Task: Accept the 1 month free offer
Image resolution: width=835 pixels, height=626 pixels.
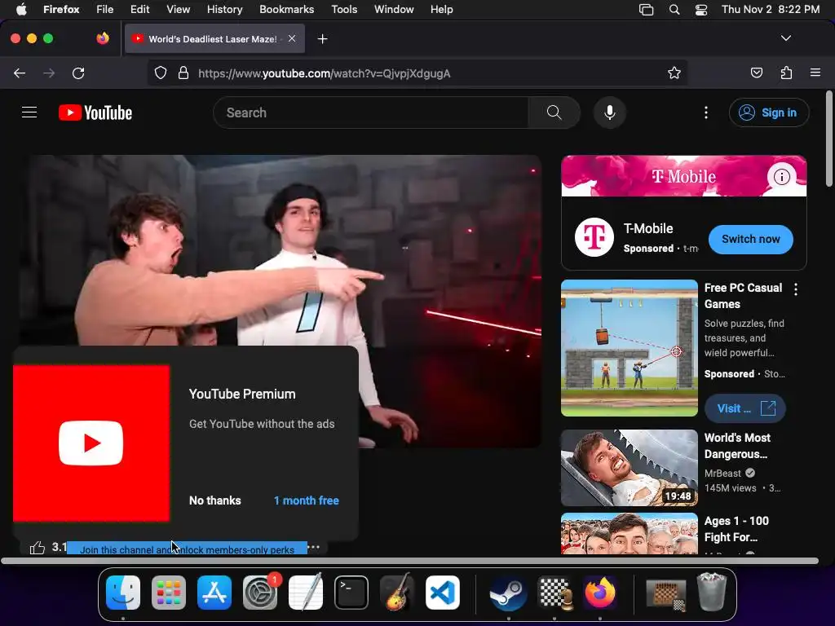Action: (x=307, y=500)
